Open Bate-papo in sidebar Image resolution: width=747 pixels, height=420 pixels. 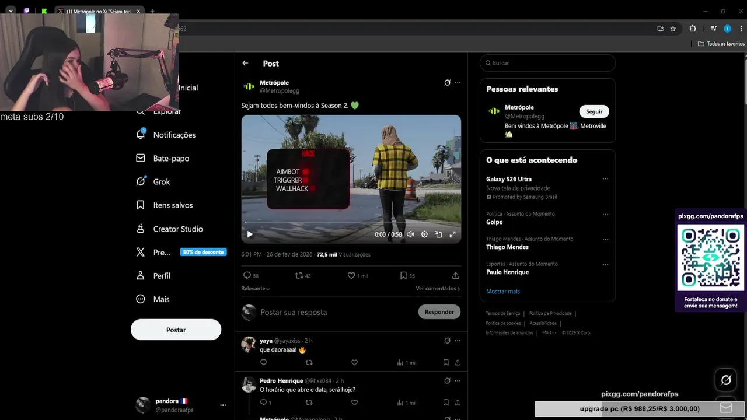coord(163,158)
